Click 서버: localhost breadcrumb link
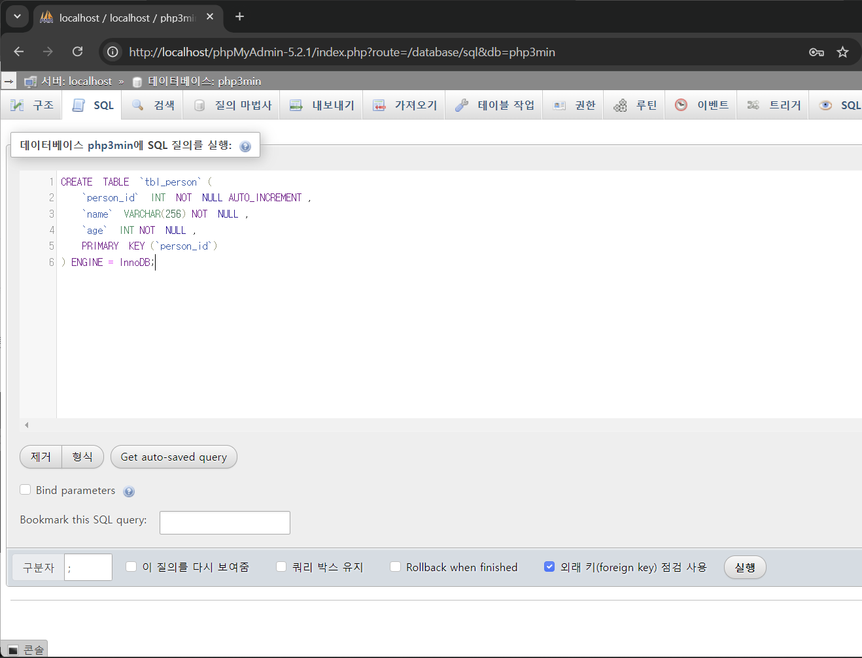The height and width of the screenshot is (658, 862). pos(77,82)
